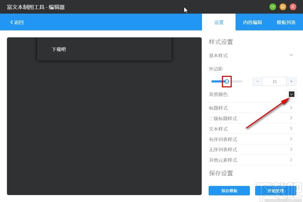Click the 下载吧 preview title text
Viewport: 303px width, 202px height.
58,49
